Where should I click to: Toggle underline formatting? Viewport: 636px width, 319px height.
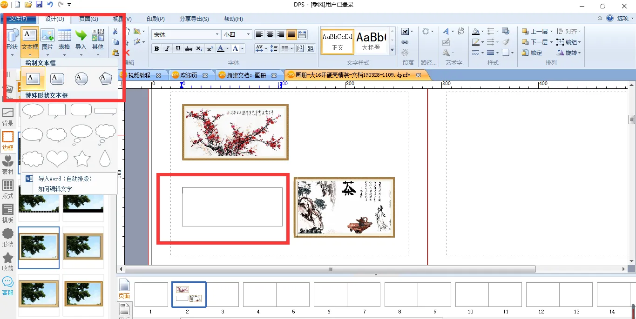tap(178, 49)
